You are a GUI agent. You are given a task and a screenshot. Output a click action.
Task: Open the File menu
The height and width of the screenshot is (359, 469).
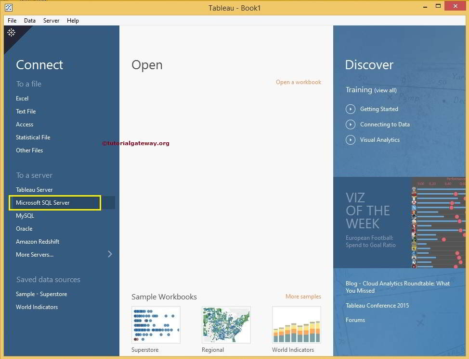[12, 20]
